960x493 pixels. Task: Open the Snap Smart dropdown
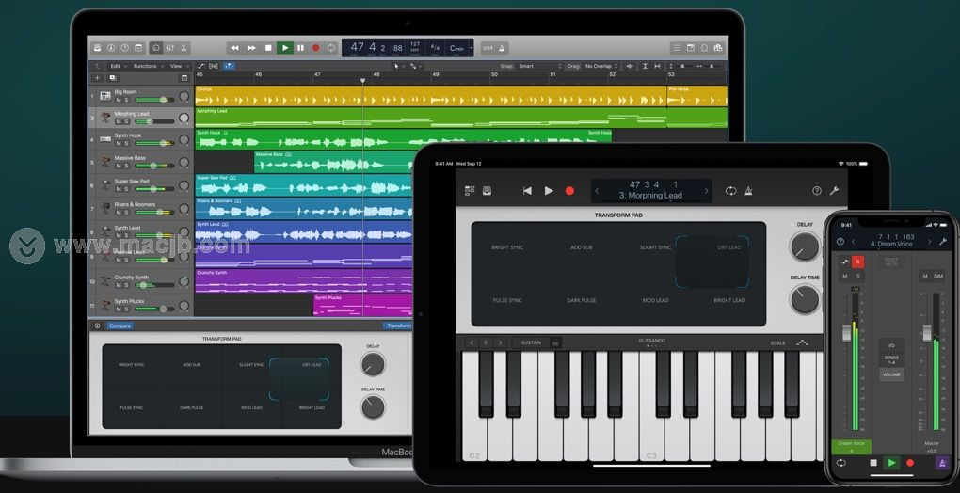coord(540,66)
